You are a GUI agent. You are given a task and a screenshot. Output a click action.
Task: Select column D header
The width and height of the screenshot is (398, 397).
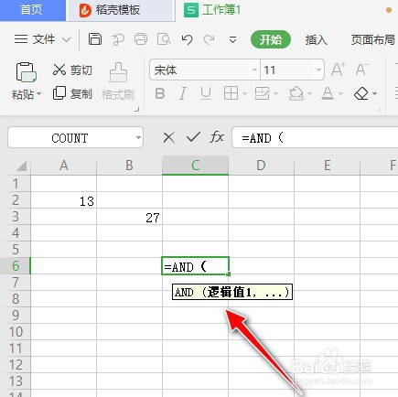[261, 166]
